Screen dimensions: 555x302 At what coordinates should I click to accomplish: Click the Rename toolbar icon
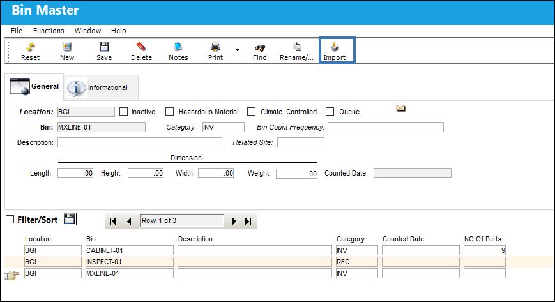tap(298, 47)
